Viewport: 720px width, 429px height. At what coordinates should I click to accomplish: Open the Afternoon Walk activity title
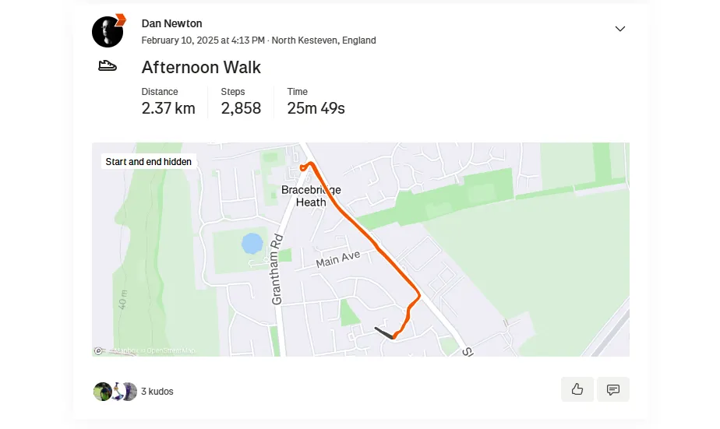(201, 68)
